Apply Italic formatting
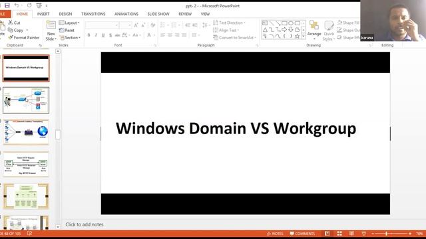 tap(96, 35)
